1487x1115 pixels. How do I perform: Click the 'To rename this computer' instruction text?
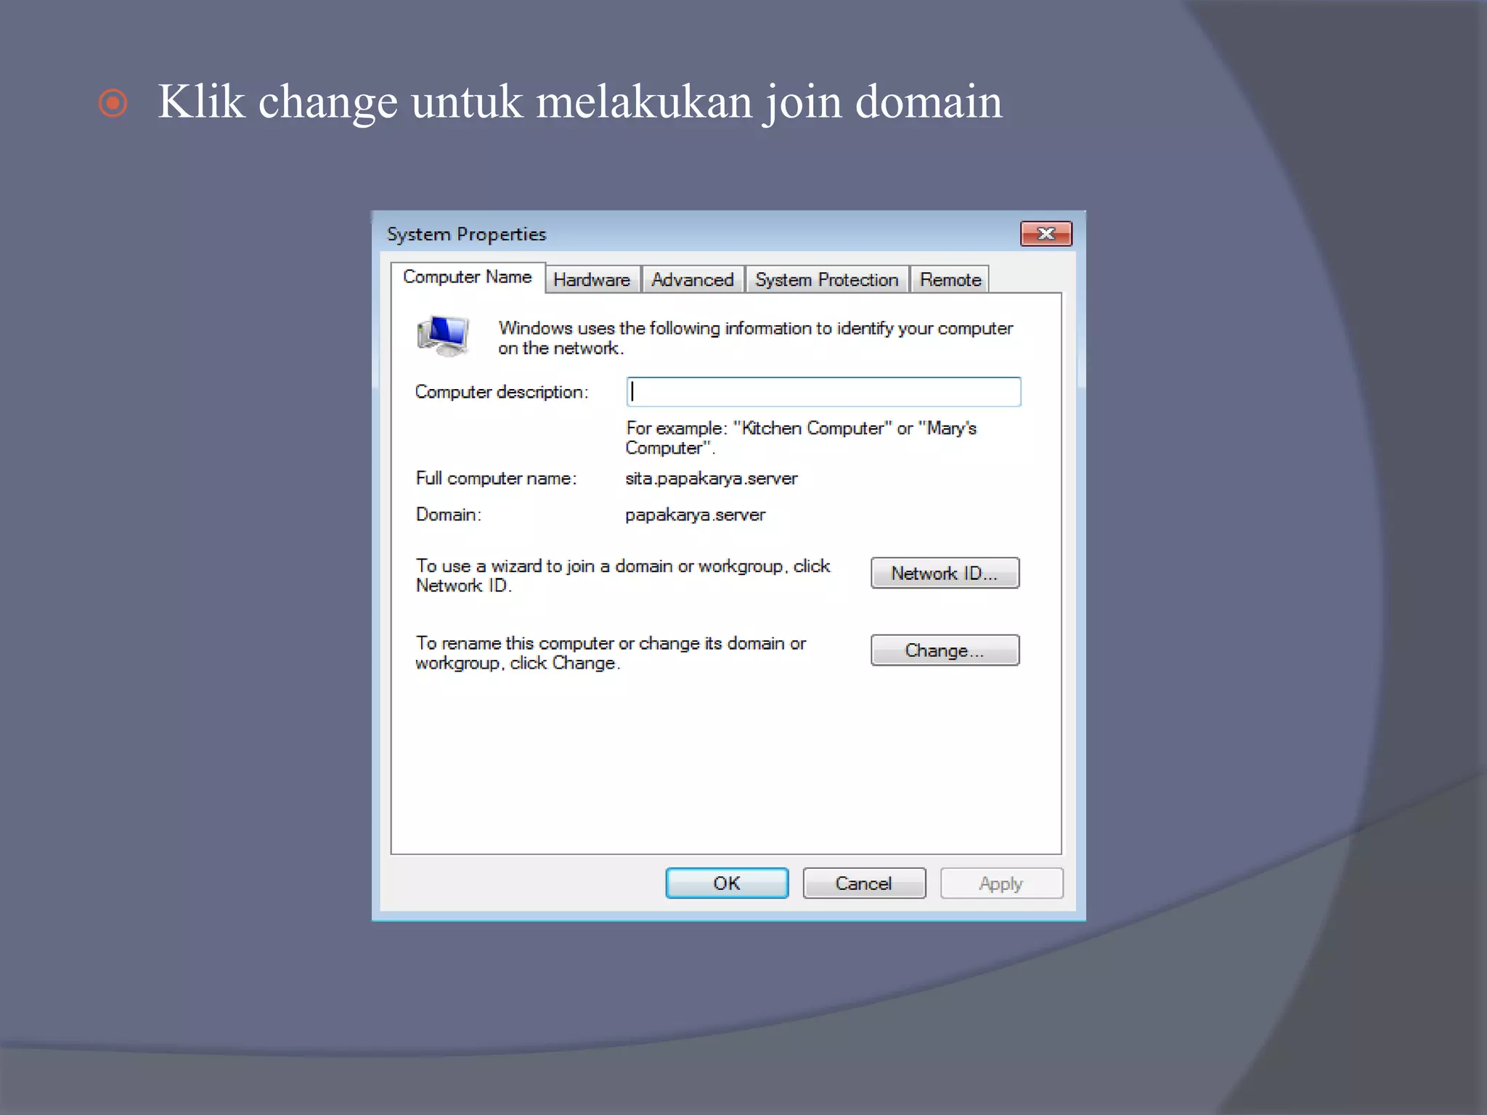tap(611, 653)
